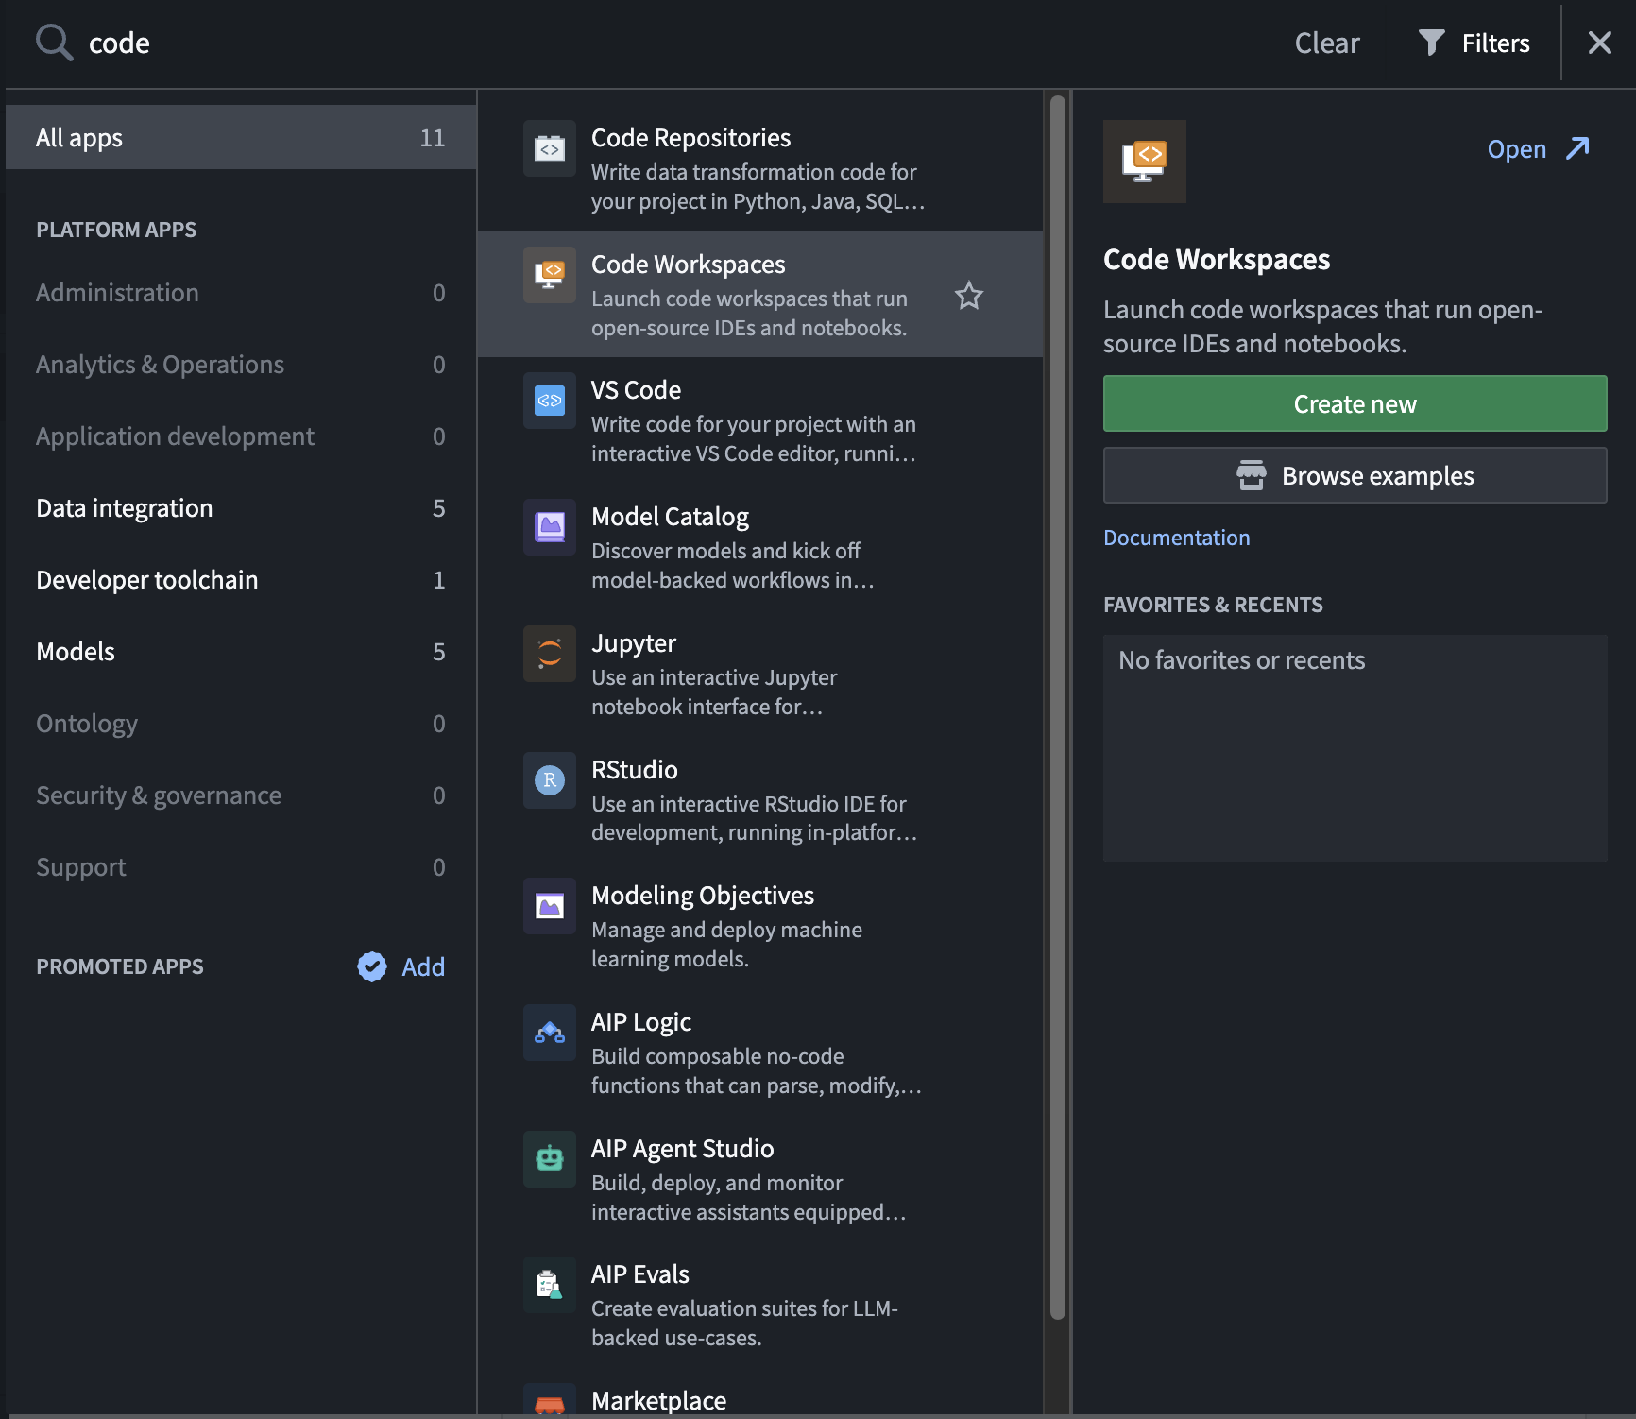Add a promoted app
Viewport: 1636px width, 1419px height.
click(x=423, y=966)
